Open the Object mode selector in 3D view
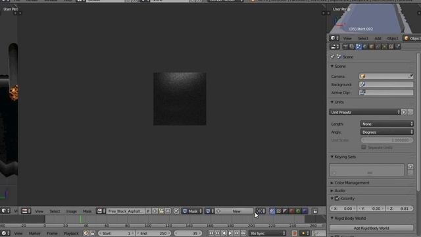 (x=412, y=38)
